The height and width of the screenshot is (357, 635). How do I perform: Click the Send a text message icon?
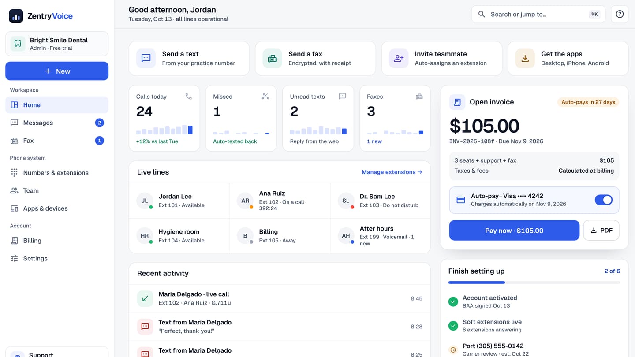point(146,58)
